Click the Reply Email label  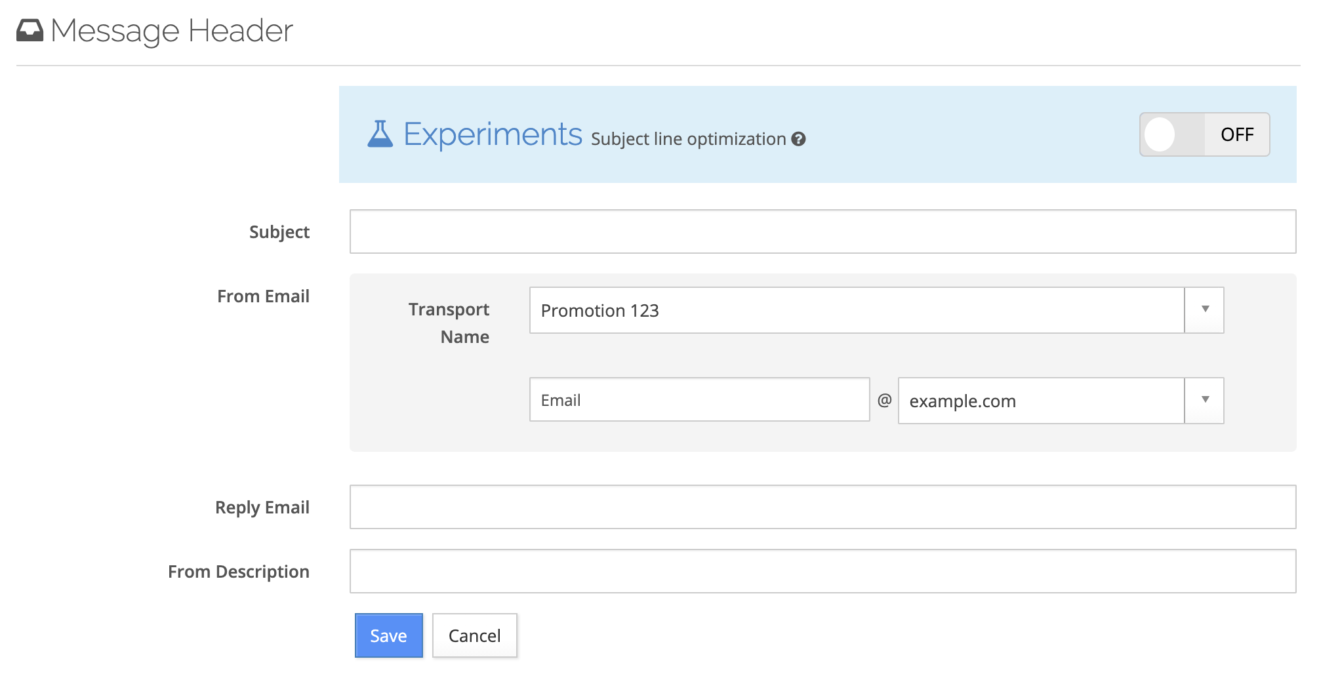click(x=262, y=508)
